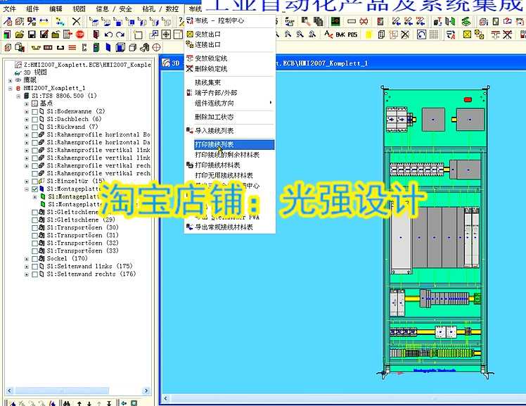
Task: Toggle checkbox for Sockel (170)
Action: [35, 259]
